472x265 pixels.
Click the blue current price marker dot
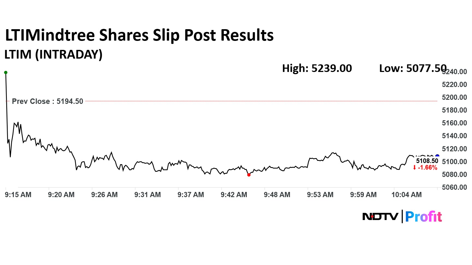[437, 156]
